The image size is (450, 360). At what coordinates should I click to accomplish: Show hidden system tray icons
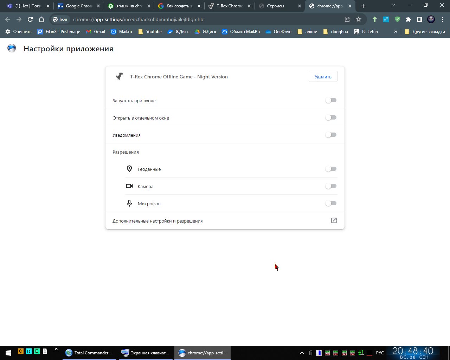coord(302,353)
